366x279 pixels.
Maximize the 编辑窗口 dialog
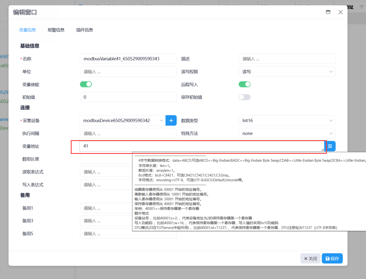[x=328, y=12]
